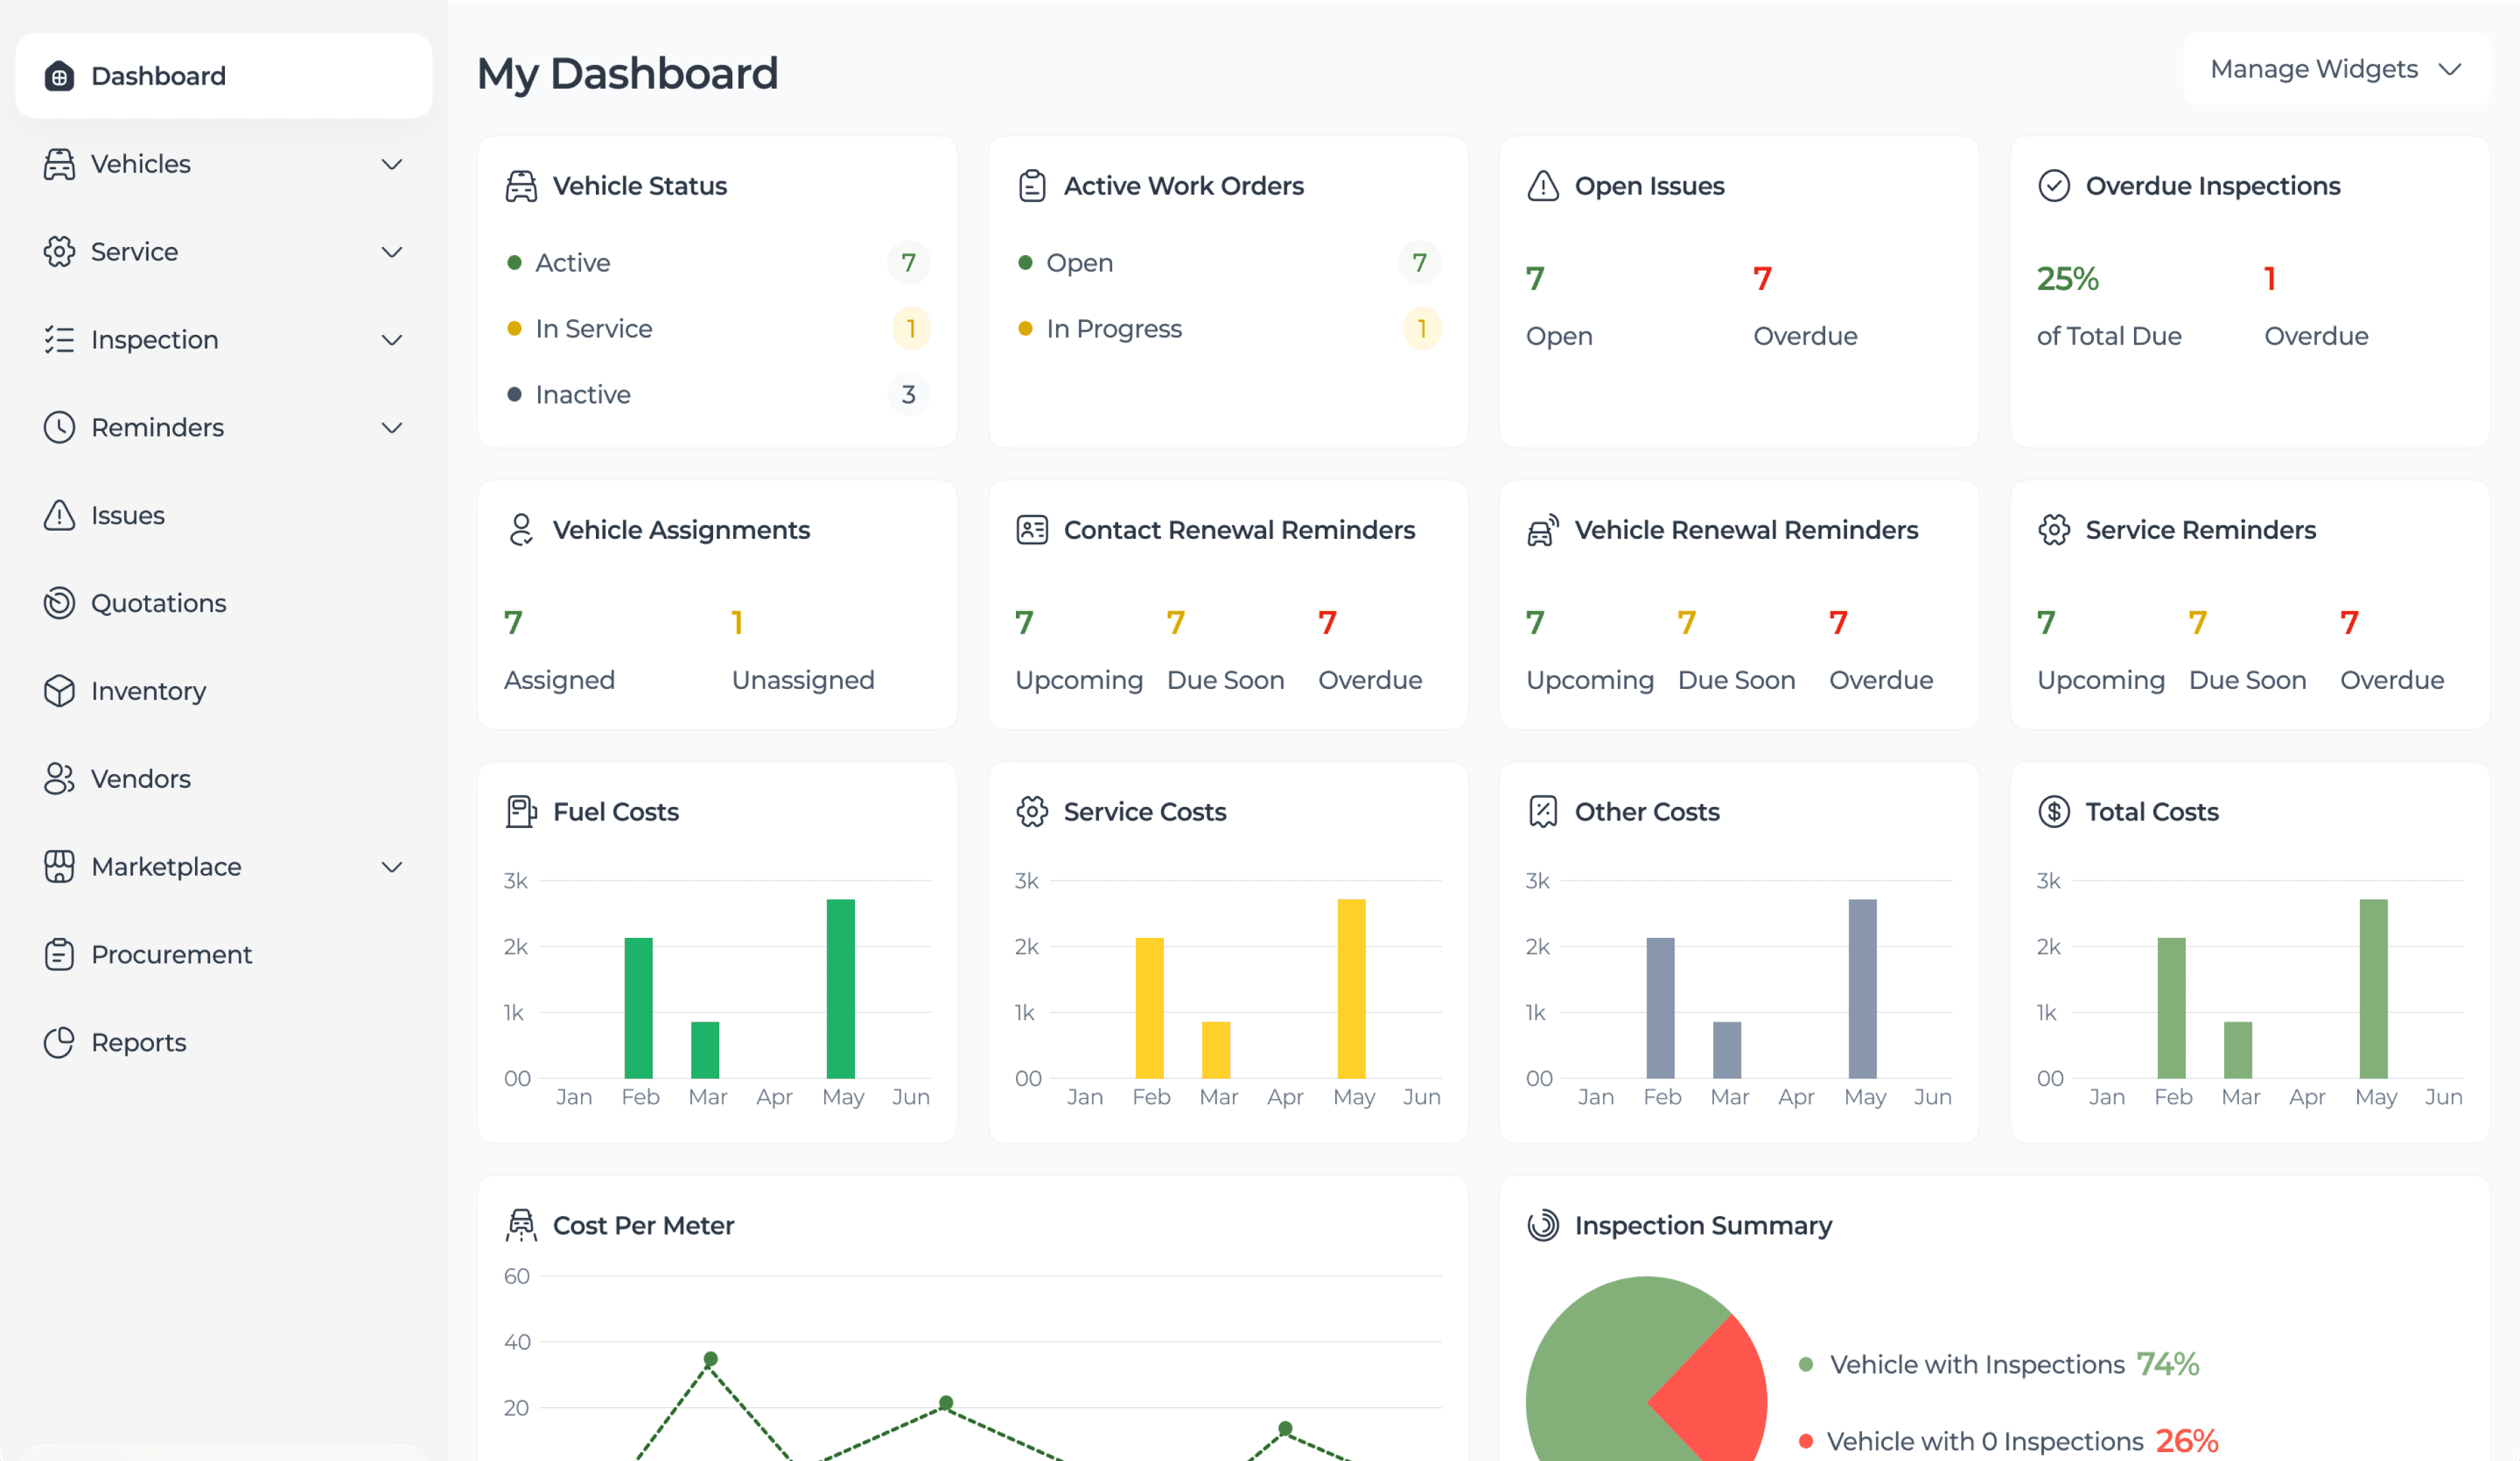
Task: Open Reports via its chart icon
Action: [59, 1042]
